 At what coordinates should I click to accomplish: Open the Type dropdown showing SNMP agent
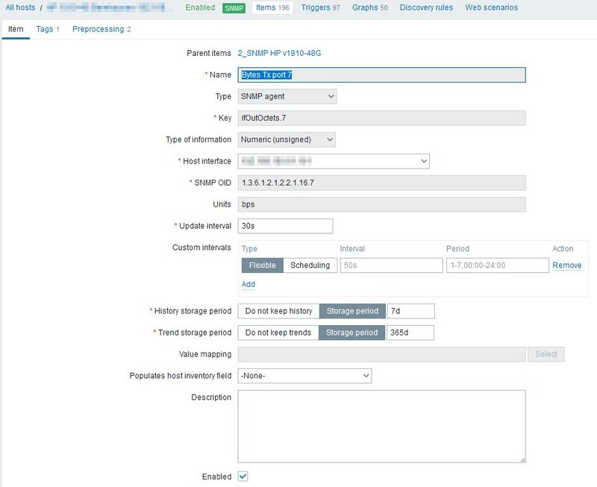point(287,96)
